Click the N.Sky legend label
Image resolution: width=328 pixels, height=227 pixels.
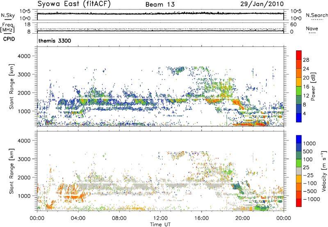pos(7,15)
